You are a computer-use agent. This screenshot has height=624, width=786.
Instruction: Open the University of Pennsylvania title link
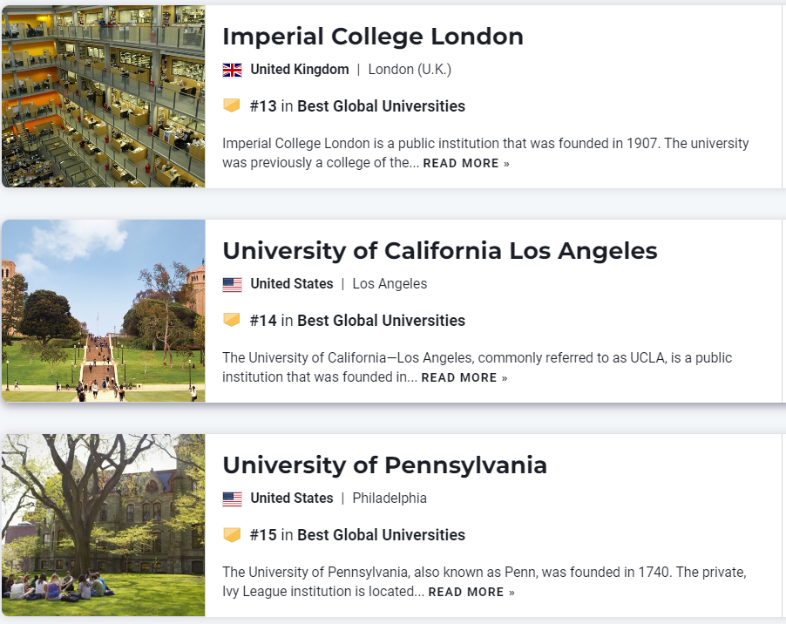click(384, 465)
